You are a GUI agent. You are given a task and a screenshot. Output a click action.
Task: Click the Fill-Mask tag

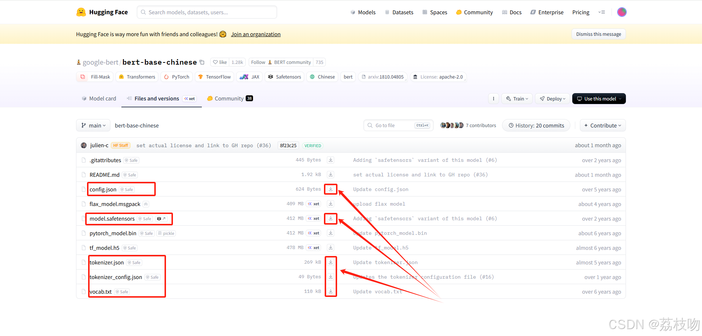coord(95,77)
